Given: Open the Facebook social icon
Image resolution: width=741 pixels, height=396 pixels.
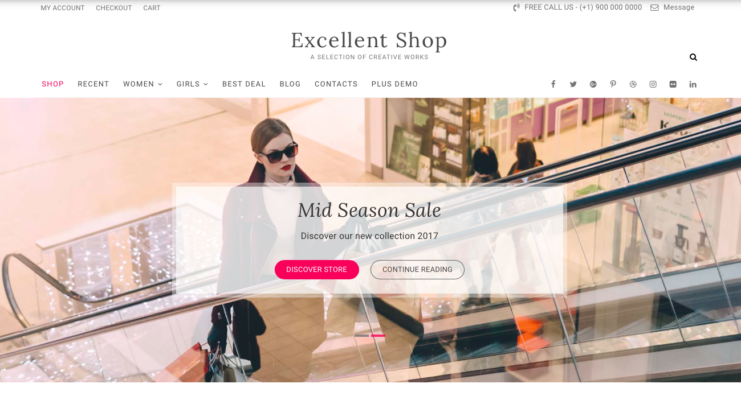Looking at the screenshot, I should pyautogui.click(x=553, y=84).
